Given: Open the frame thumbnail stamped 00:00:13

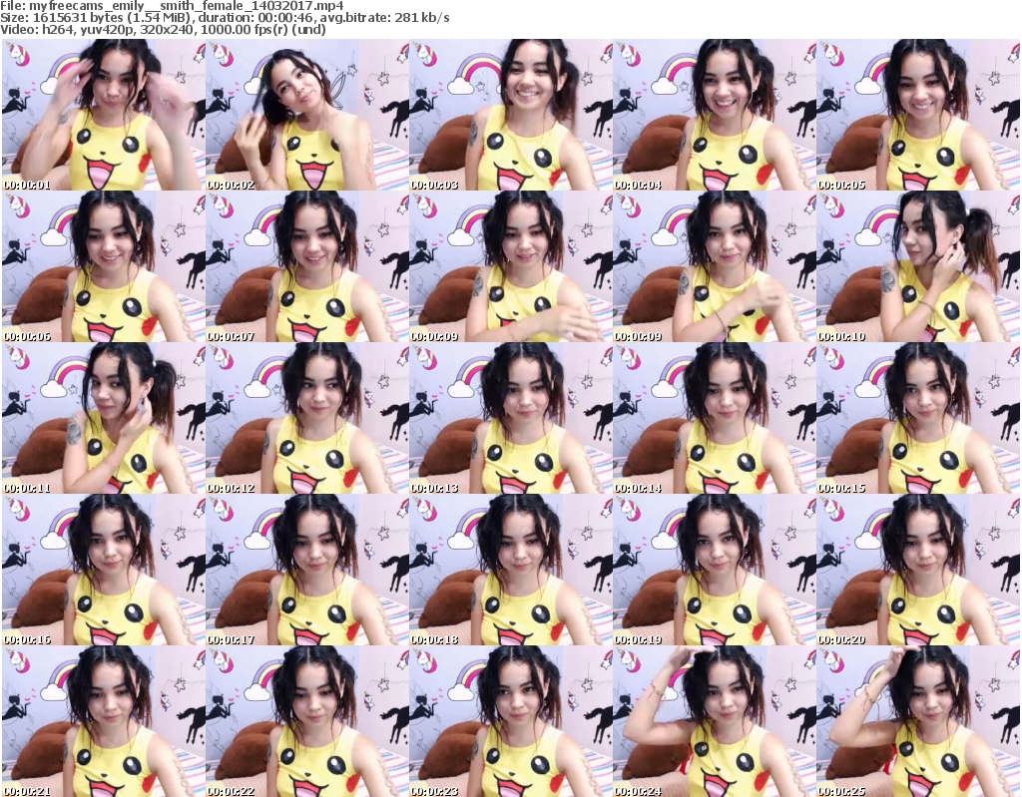Looking at the screenshot, I should tap(511, 418).
